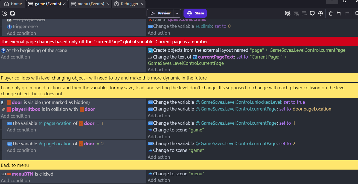Switch to the Home tab
Image resolution: width=358 pixels, height=184 pixels.
(13, 4)
